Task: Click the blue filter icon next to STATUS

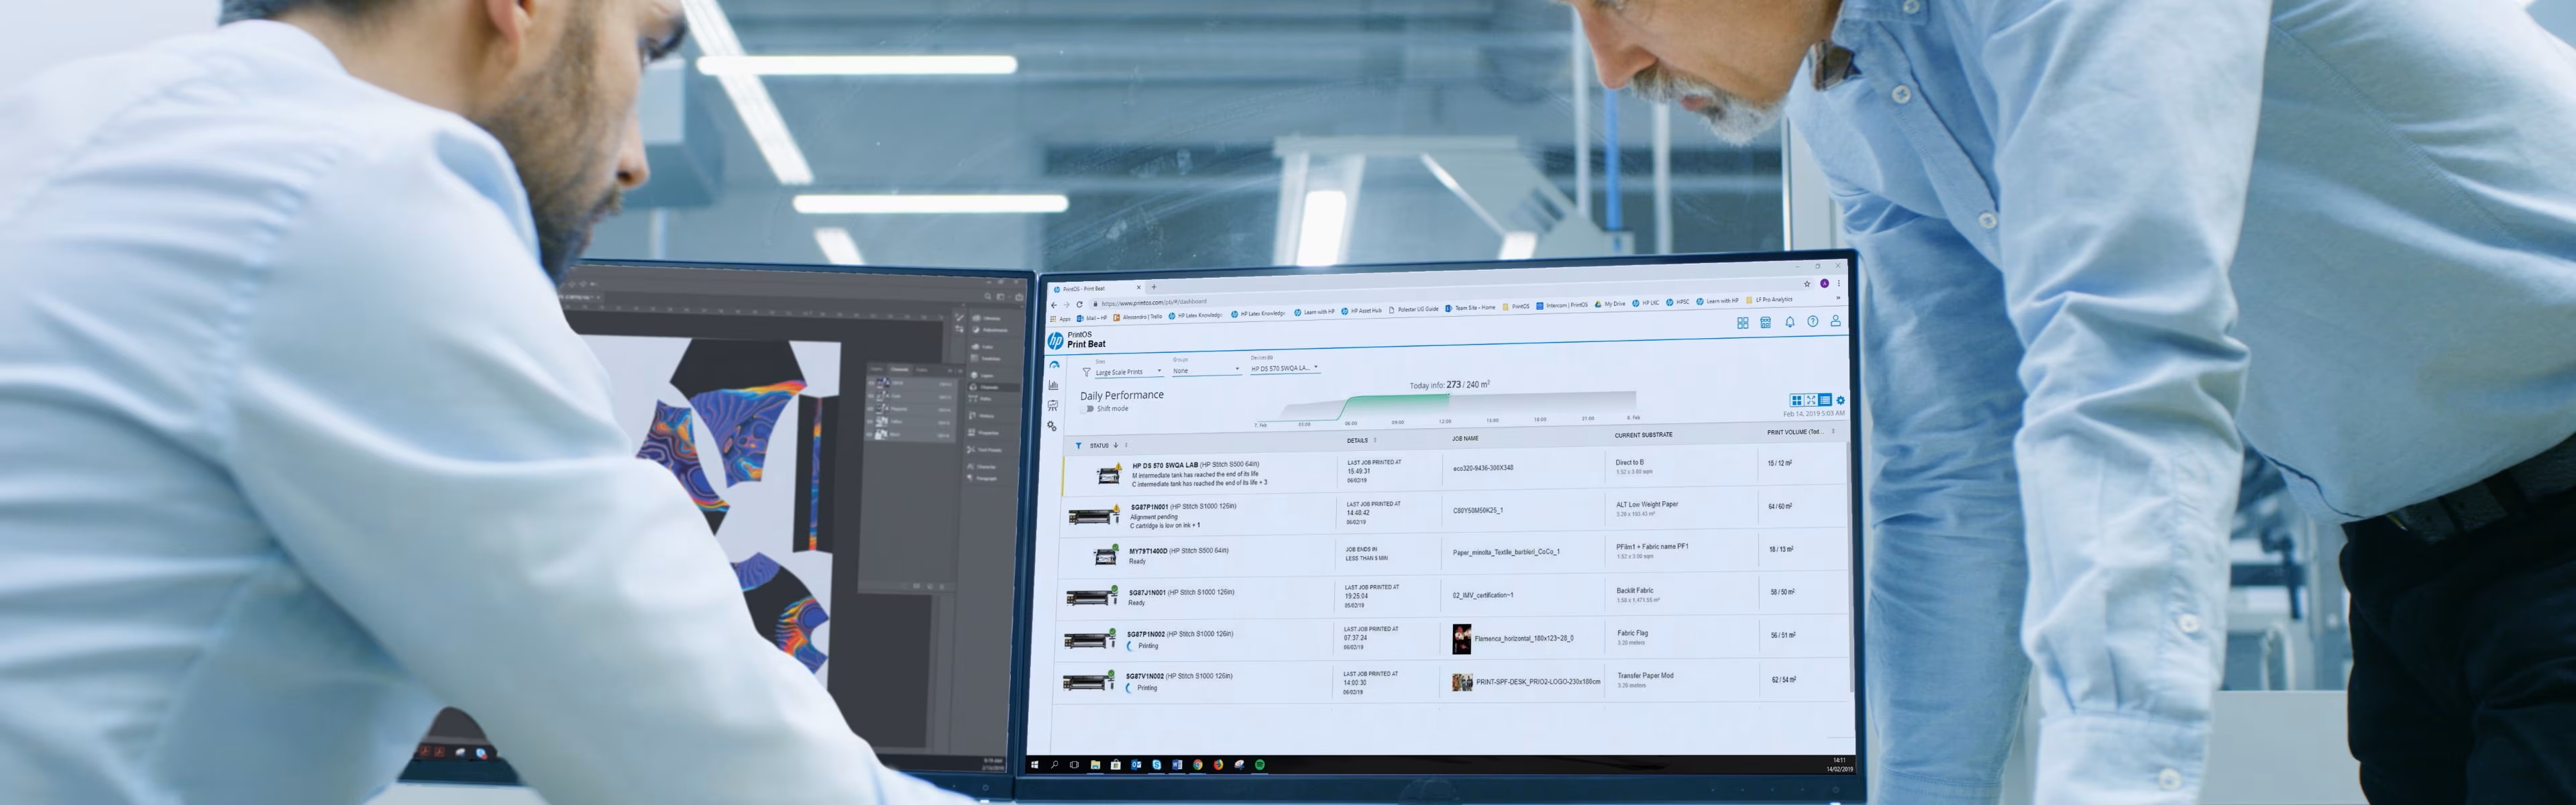Action: tap(1078, 446)
